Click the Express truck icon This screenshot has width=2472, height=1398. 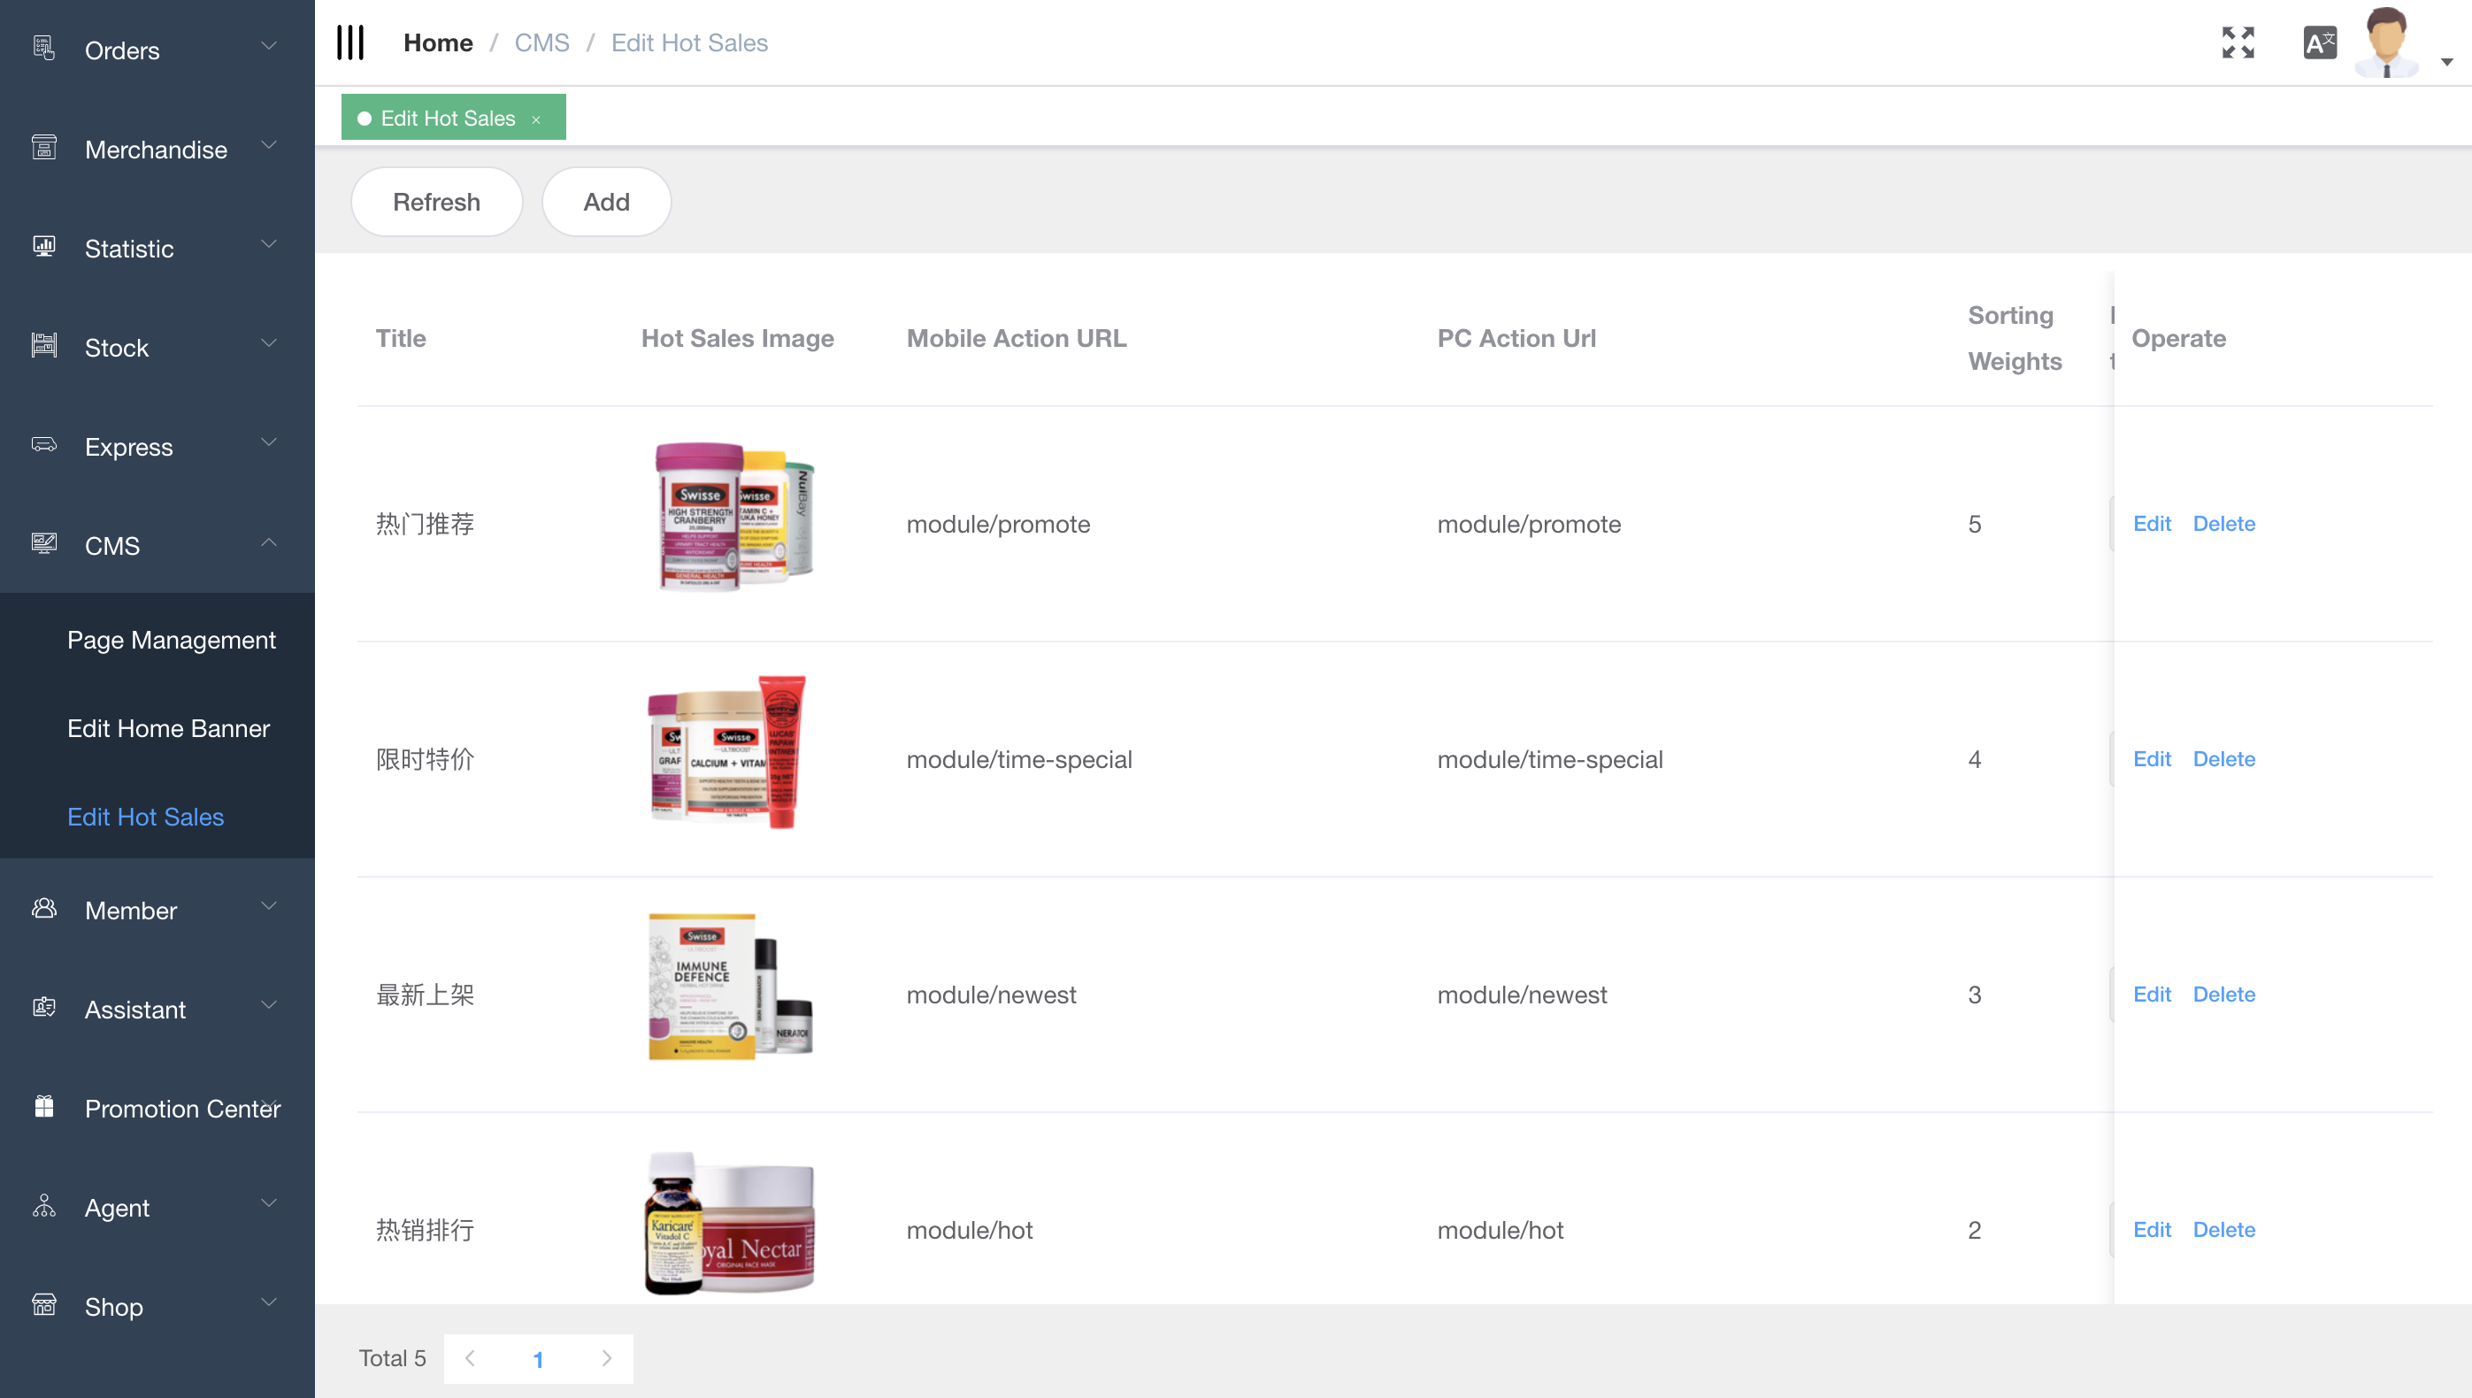coord(44,444)
